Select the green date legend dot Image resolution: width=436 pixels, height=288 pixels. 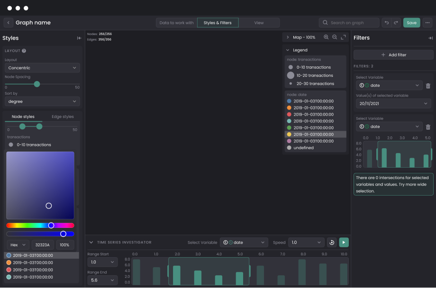click(x=289, y=128)
